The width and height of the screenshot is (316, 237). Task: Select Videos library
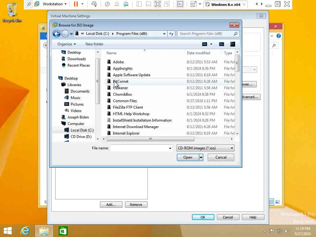tap(76, 111)
